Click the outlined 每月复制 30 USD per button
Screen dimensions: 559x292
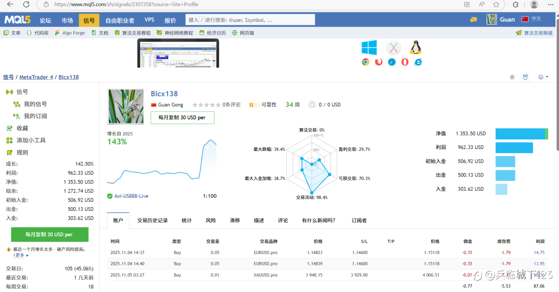(x=183, y=118)
